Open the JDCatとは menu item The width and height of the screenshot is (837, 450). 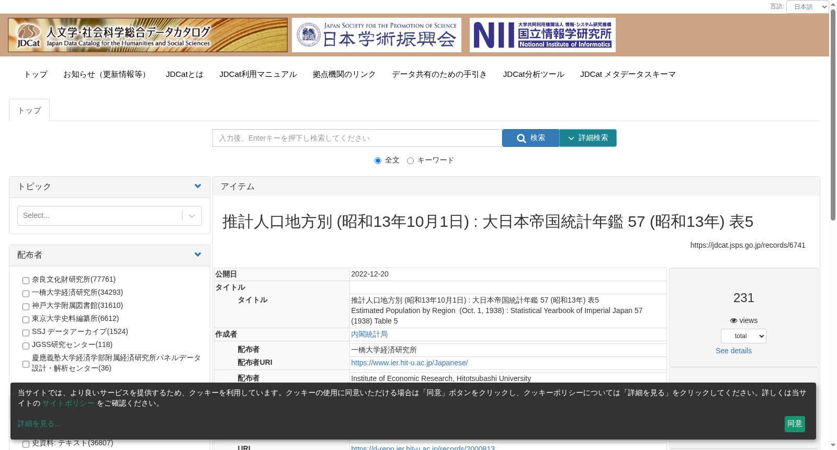click(185, 74)
